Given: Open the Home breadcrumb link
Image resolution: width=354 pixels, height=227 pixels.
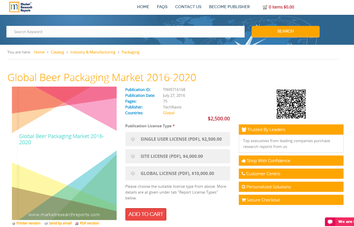Looking at the screenshot, I should [x=39, y=52].
